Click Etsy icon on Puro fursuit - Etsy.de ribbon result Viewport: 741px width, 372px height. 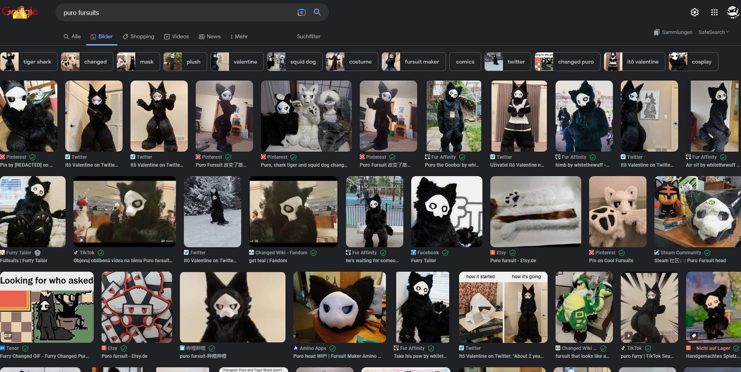(x=493, y=253)
